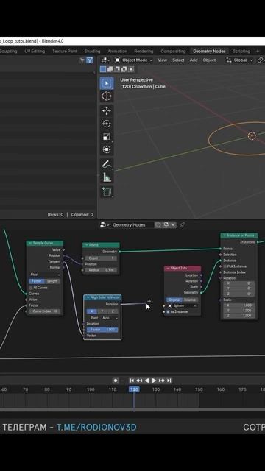
Task: Activate the 3D Cursor tool
Action: pyautogui.click(x=107, y=96)
